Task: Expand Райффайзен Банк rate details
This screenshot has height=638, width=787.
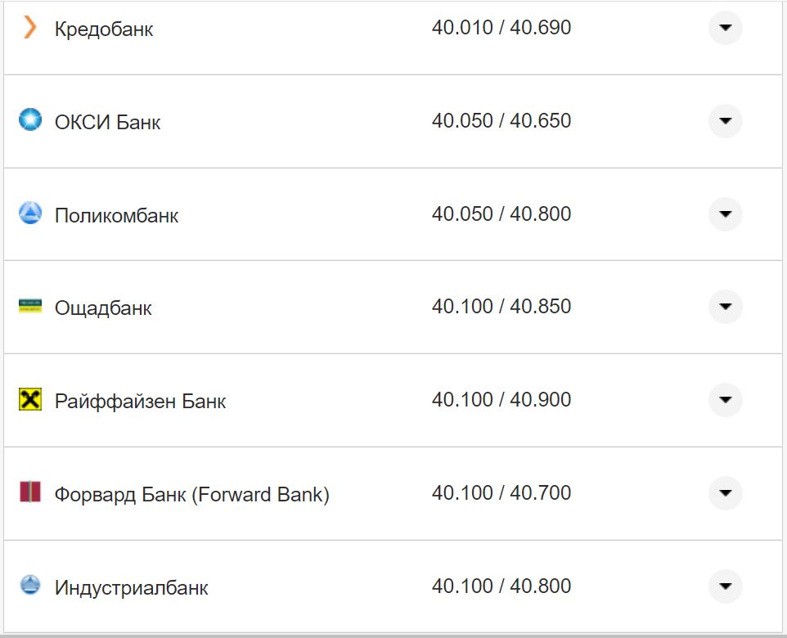Action: (725, 400)
